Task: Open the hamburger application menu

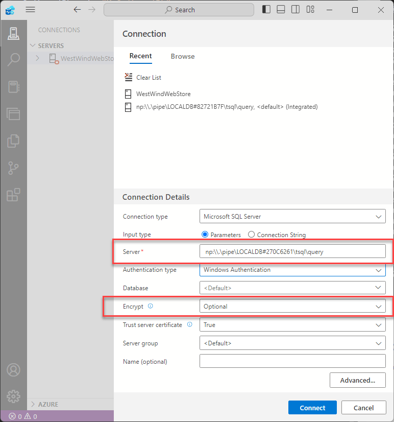Action: pyautogui.click(x=31, y=10)
